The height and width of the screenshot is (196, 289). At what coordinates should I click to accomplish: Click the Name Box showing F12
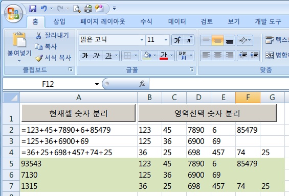(48, 84)
